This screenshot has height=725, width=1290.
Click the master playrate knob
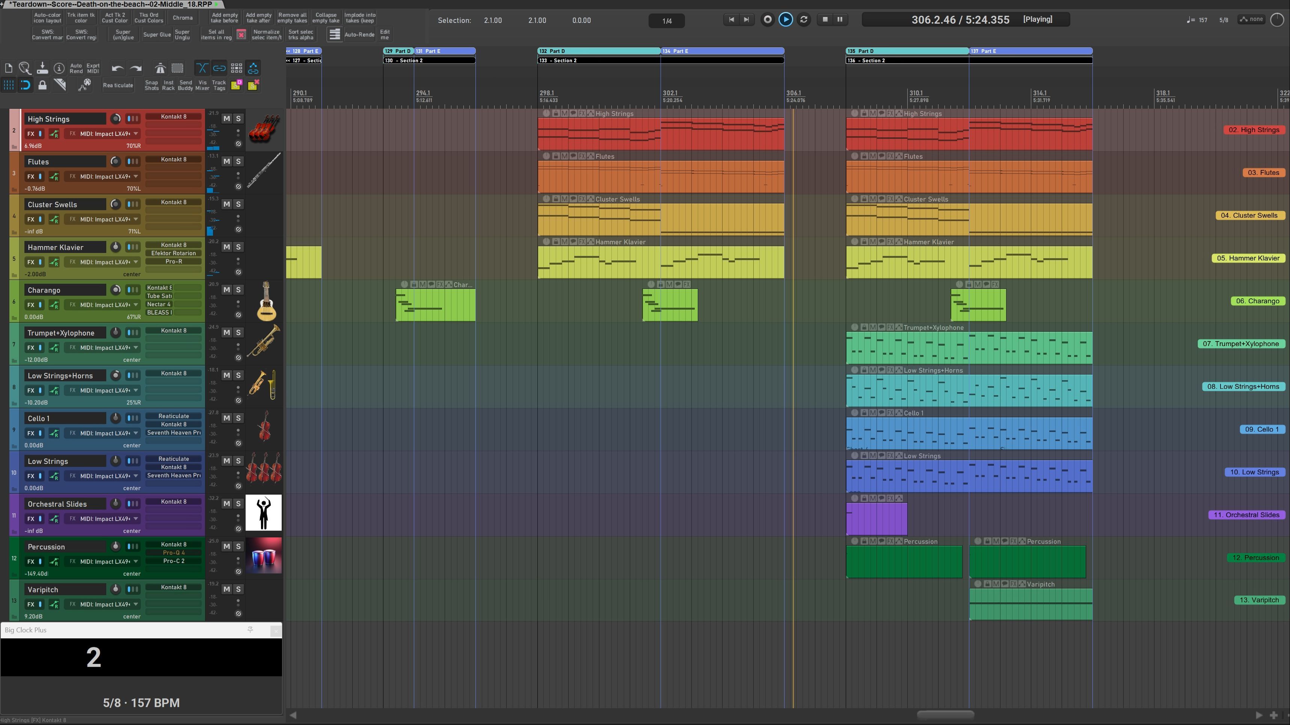point(1278,20)
